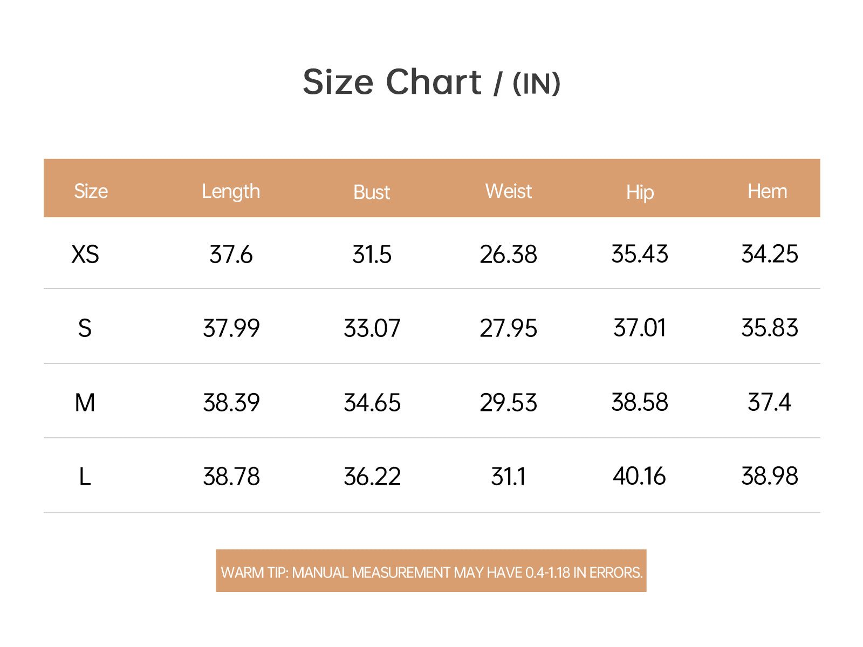Viewport: 863px width, 647px height.
Task: Click the Weist column header
Action: pos(508,191)
